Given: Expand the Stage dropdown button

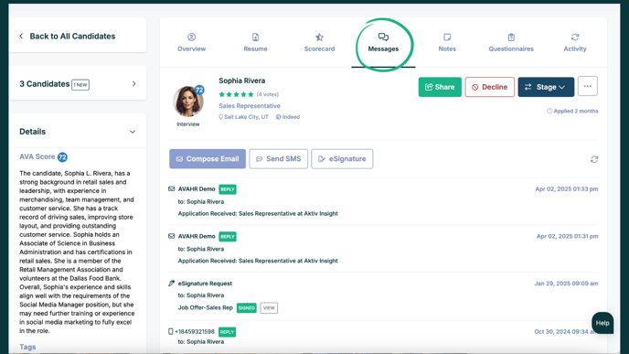Looking at the screenshot, I should [x=546, y=87].
